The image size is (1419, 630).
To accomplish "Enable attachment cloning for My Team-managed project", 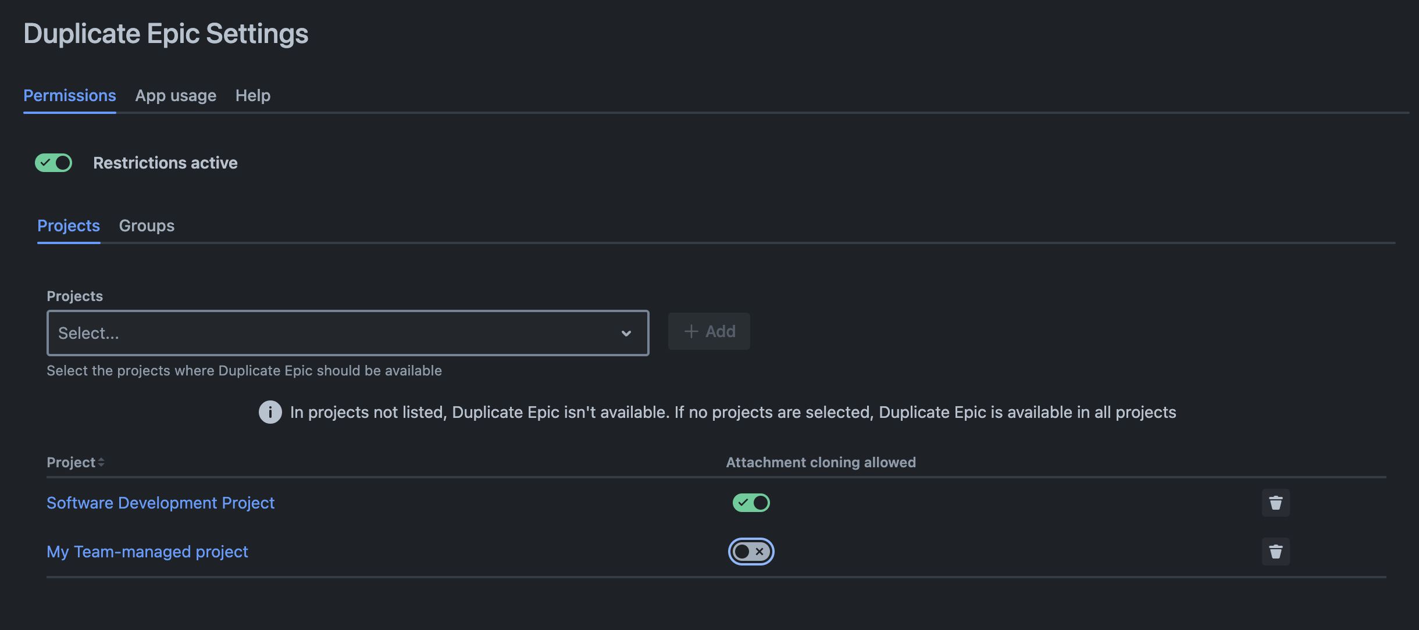I will (x=751, y=552).
